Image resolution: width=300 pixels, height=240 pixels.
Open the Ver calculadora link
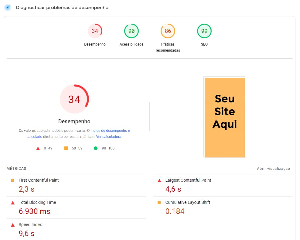(x=109, y=136)
